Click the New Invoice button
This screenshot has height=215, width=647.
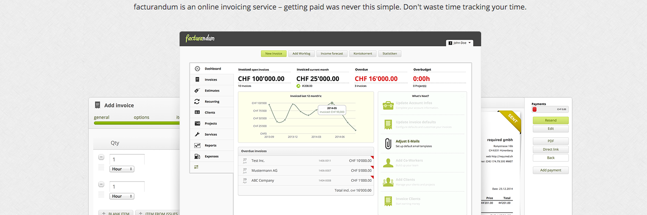[x=274, y=54]
